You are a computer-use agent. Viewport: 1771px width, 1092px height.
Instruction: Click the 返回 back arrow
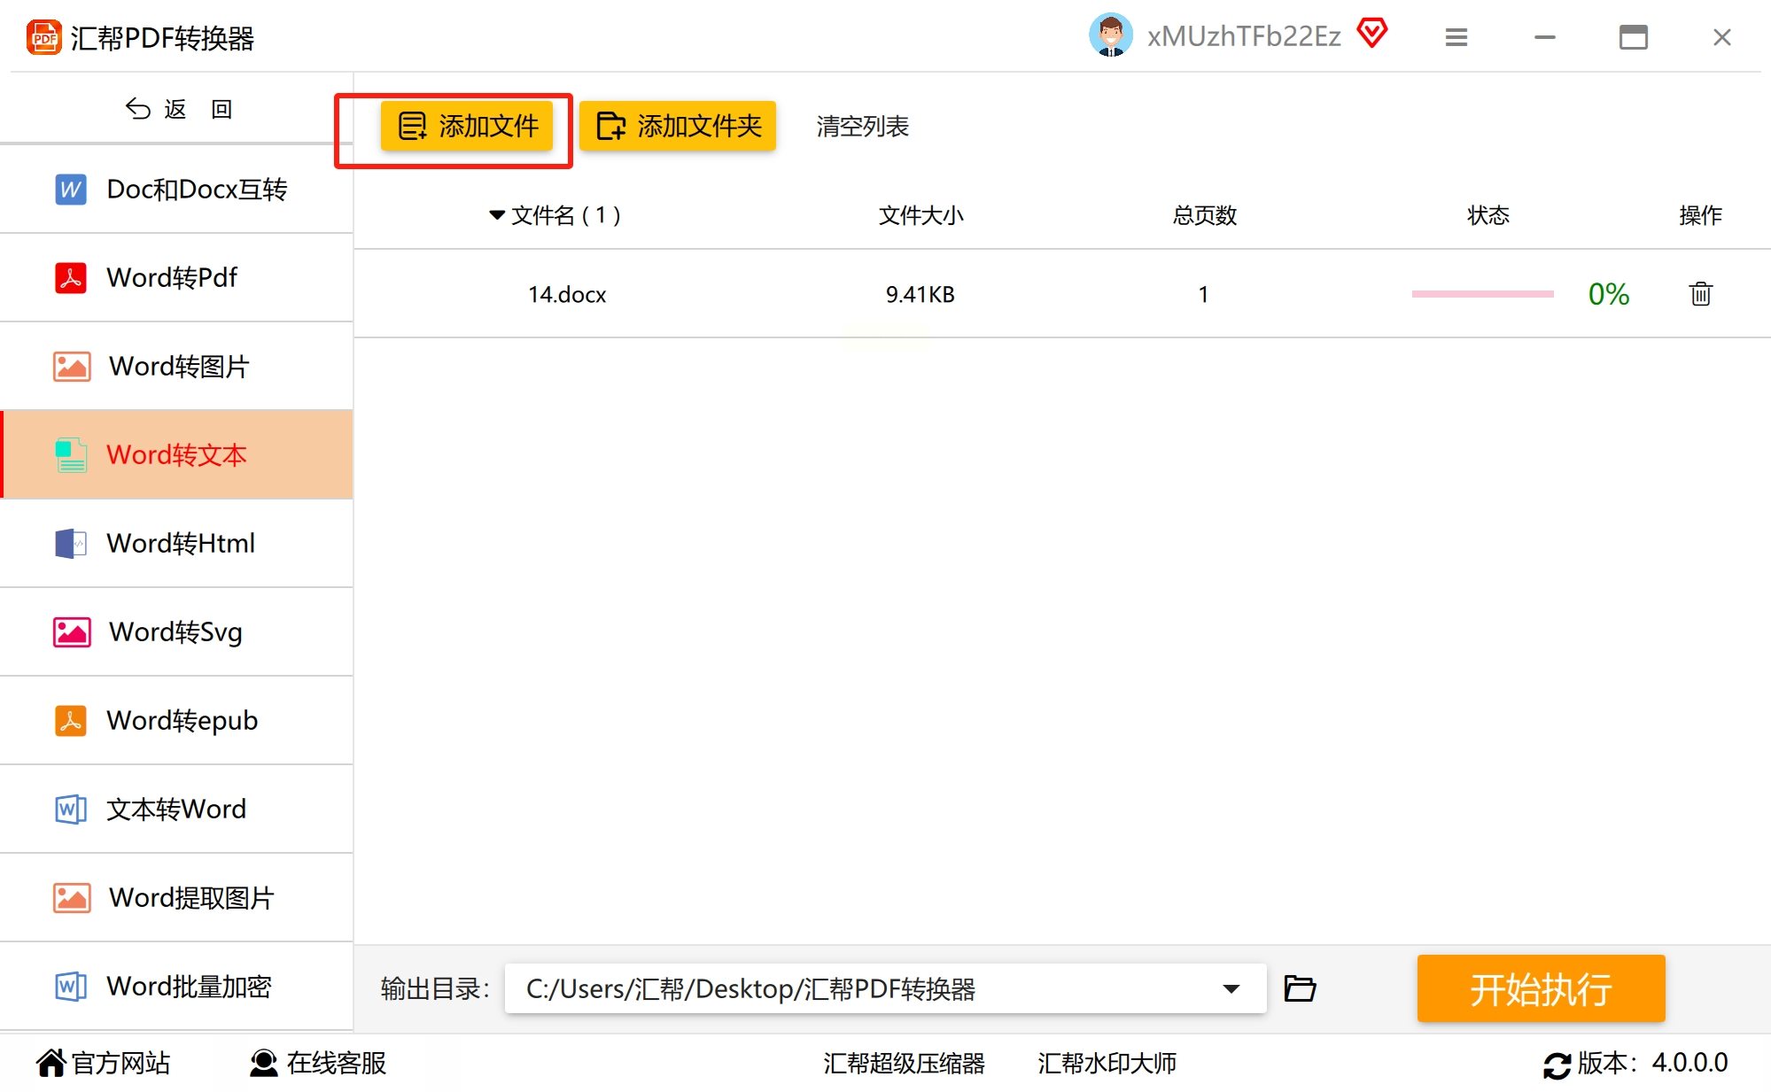pos(138,109)
